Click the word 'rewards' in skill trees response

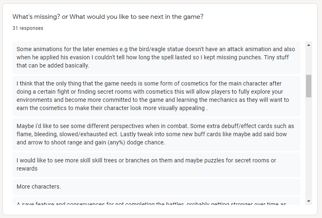click(27, 169)
